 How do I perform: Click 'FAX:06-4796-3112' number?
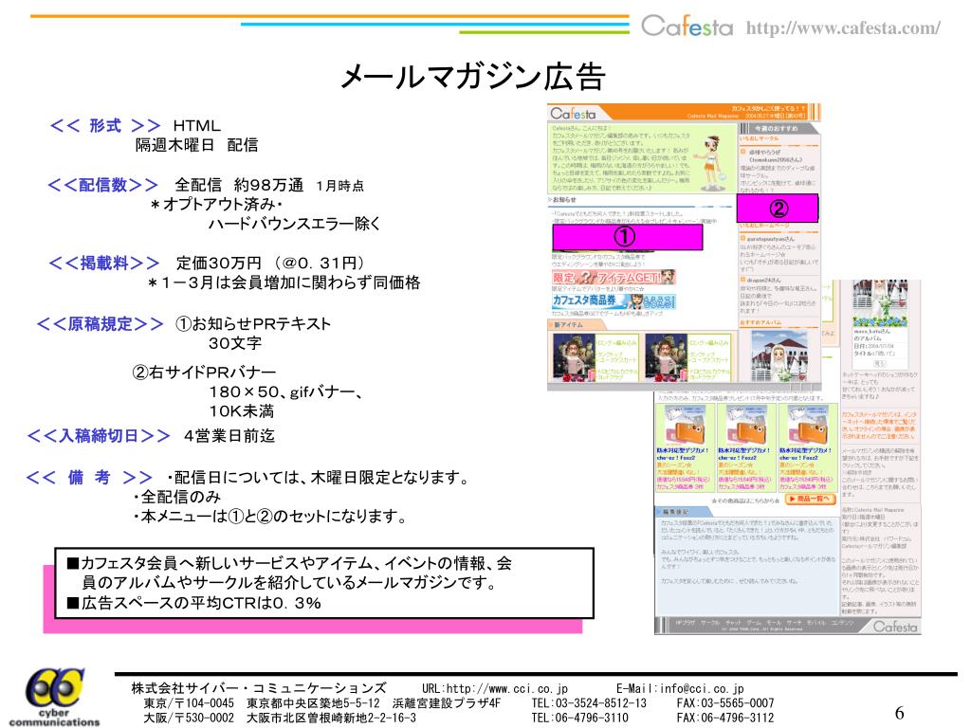(725, 719)
